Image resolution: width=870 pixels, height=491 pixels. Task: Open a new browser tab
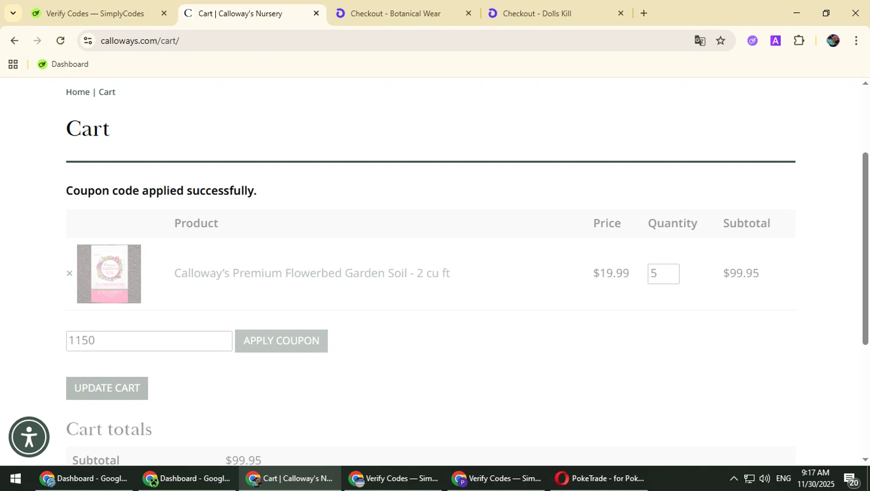click(644, 13)
